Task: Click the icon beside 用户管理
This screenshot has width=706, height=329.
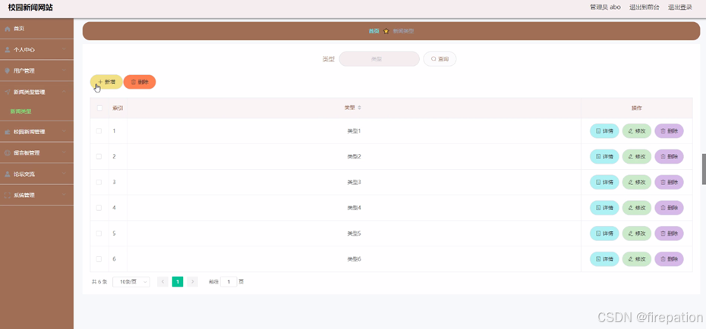Action: [x=7, y=71]
